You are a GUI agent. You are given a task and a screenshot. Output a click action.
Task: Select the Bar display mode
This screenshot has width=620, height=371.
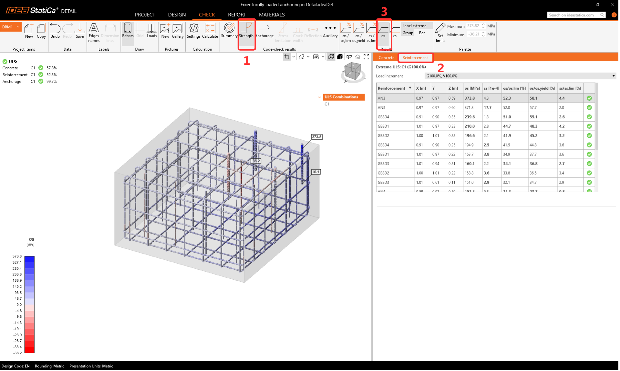(422, 33)
